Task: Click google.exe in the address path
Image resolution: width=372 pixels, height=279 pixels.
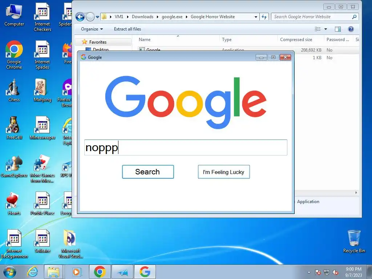Action: [x=172, y=17]
